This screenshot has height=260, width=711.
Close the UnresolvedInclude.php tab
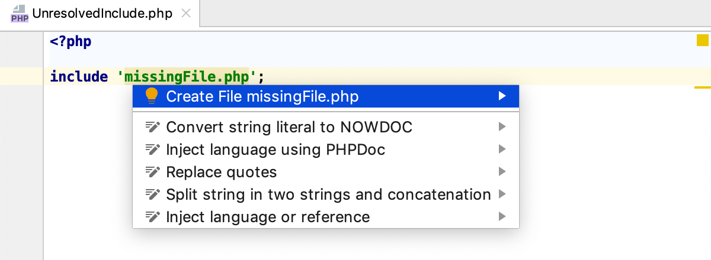(185, 13)
